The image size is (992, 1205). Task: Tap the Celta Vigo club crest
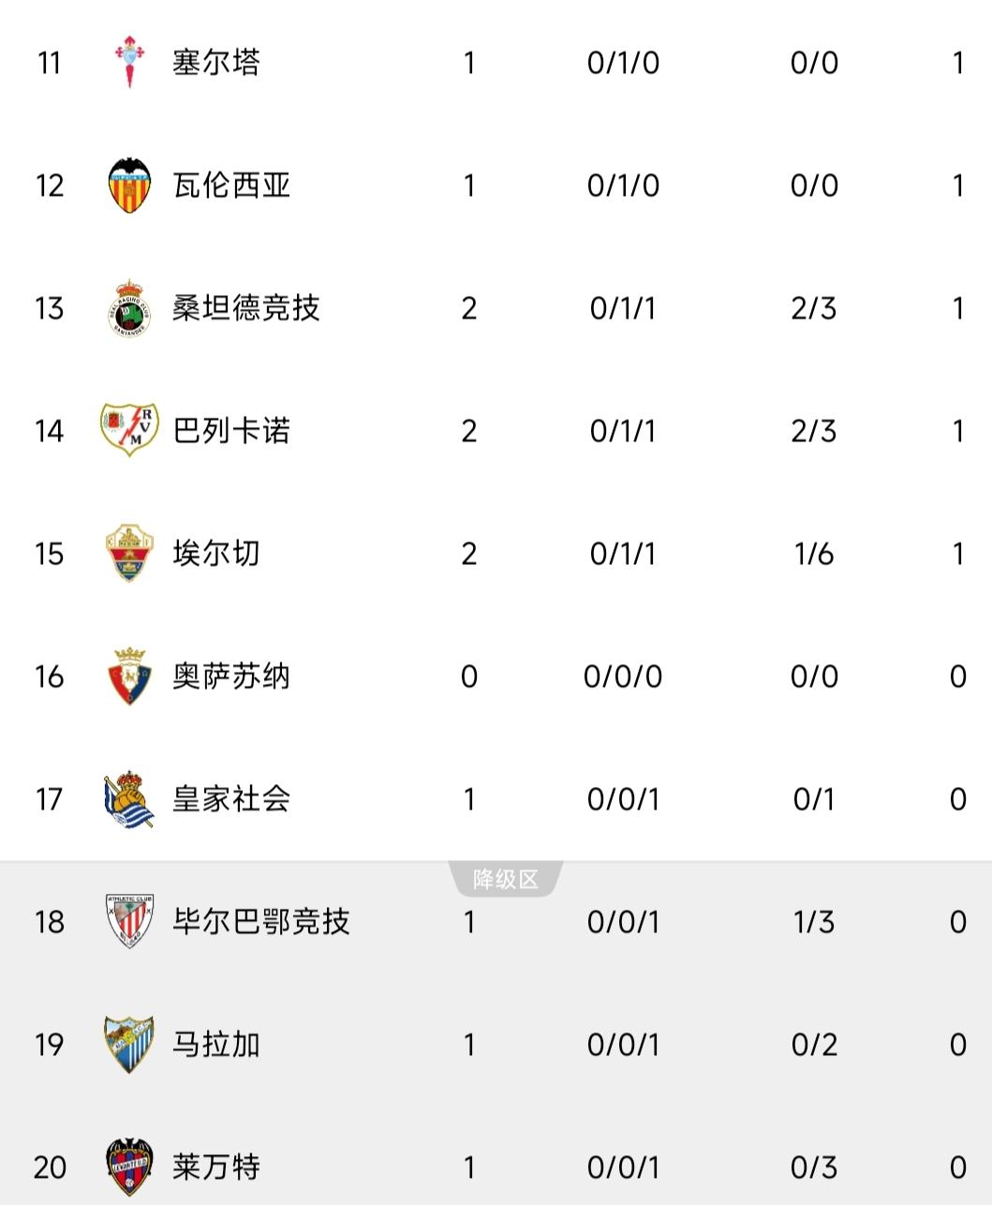coord(128,63)
